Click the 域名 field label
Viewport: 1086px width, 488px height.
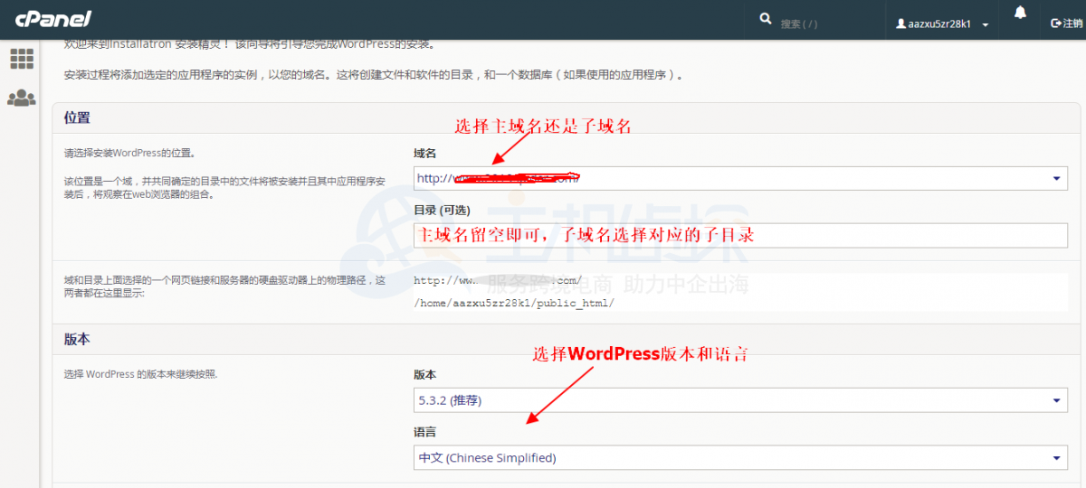tap(424, 154)
